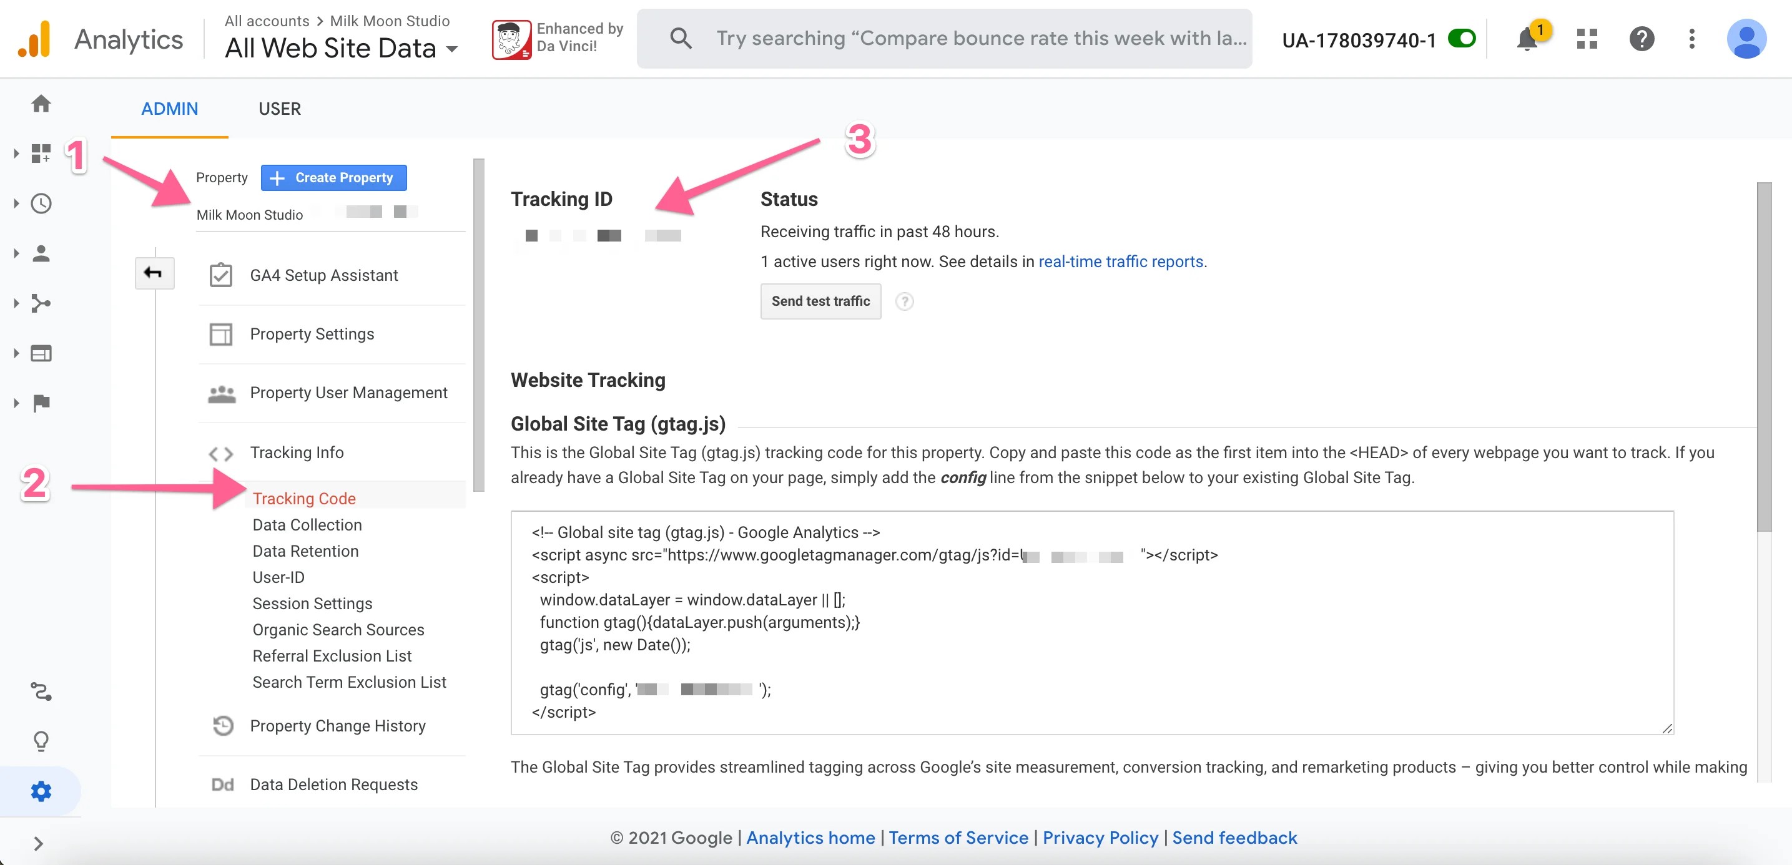This screenshot has height=865, width=1792.
Task: Open the Audience person icon
Action: pos(41,253)
